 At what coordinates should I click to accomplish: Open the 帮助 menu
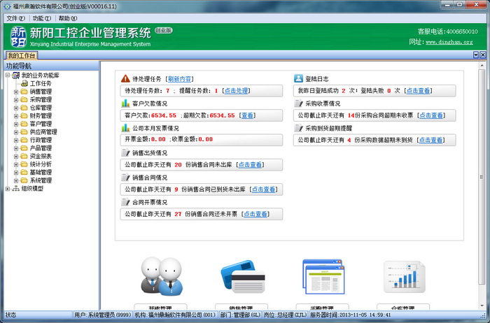(x=68, y=18)
